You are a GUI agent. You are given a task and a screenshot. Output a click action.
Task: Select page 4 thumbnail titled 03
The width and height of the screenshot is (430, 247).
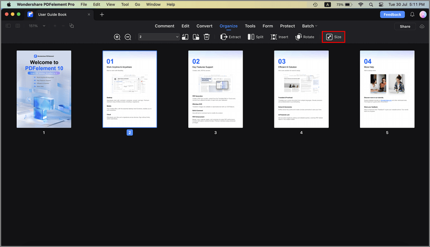pyautogui.click(x=302, y=89)
